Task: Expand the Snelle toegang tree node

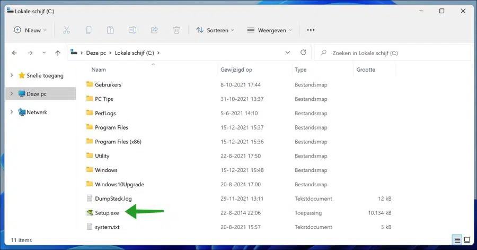Action: tap(12, 75)
